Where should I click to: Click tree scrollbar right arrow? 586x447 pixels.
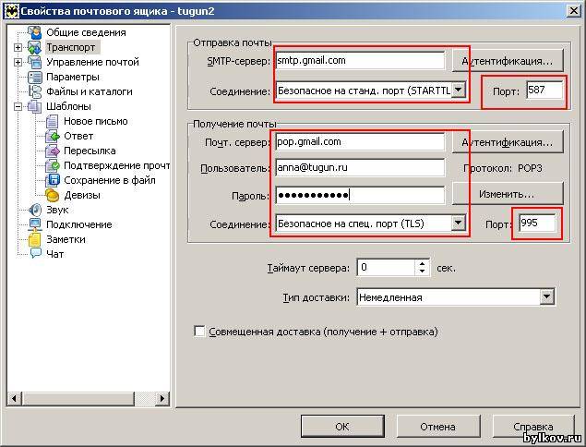(162, 398)
